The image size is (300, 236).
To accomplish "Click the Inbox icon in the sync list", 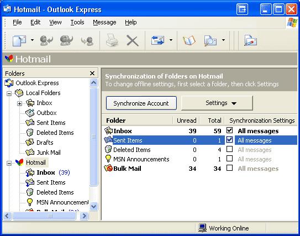I will point(108,130).
